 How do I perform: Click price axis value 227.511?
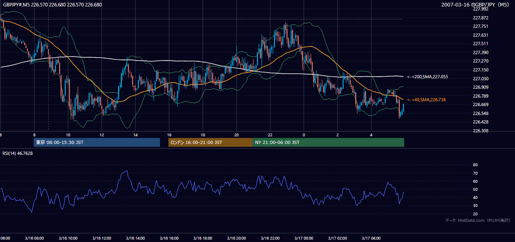(480, 44)
